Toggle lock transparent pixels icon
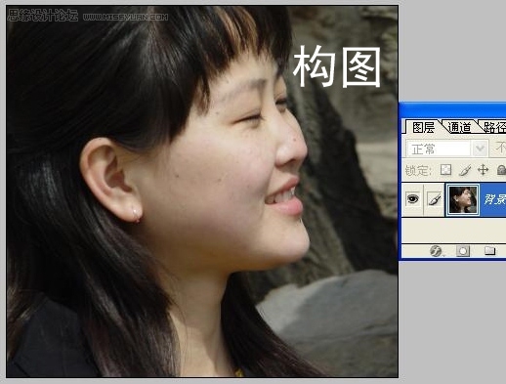Screen dimensions: 506x384 click(x=445, y=170)
